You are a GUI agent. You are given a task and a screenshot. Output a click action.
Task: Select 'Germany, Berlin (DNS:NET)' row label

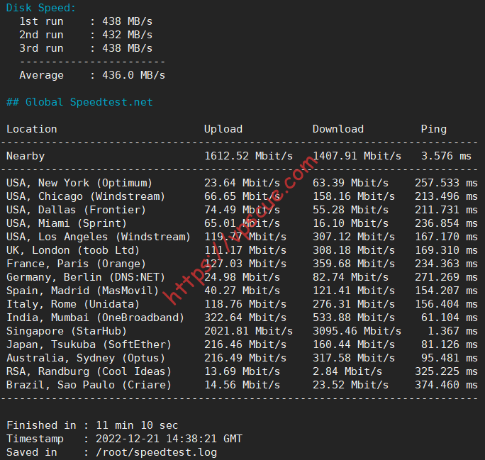(86, 277)
